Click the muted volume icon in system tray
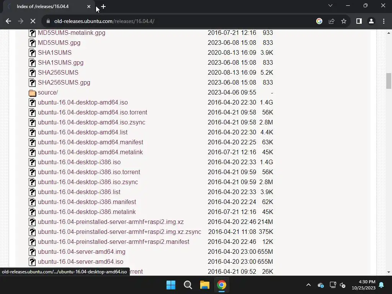The height and width of the screenshot is (294, 392). click(343, 285)
